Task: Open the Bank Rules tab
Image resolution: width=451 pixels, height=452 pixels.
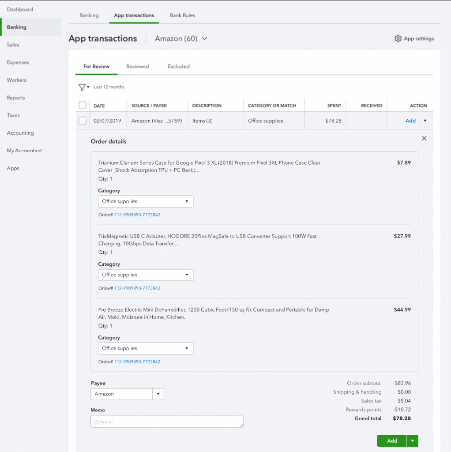Action: point(182,15)
